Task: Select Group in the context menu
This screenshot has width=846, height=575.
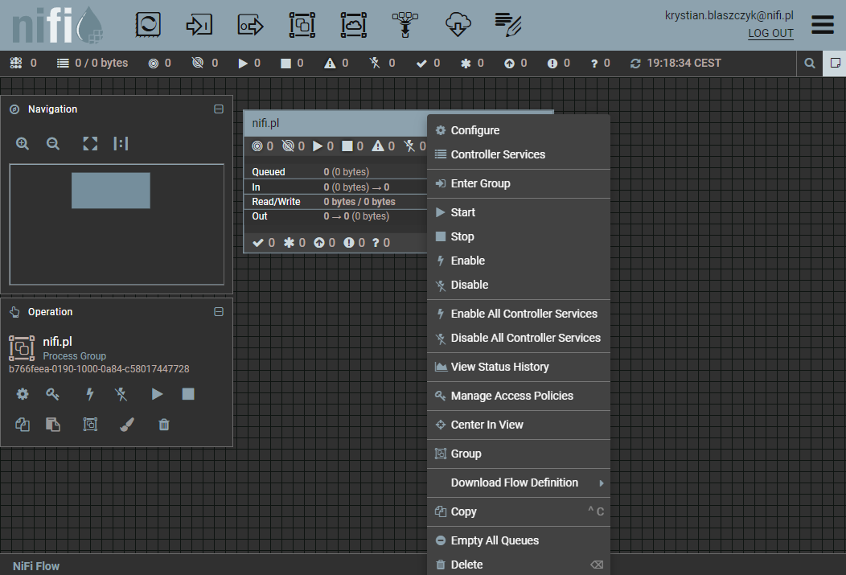Action: [x=519, y=454]
